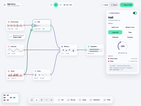Disable the Hall effect toggle switch
Viewport: 141px width, 106px height.
135,13
